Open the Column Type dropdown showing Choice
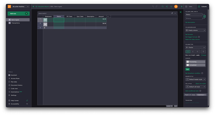 [196, 47]
